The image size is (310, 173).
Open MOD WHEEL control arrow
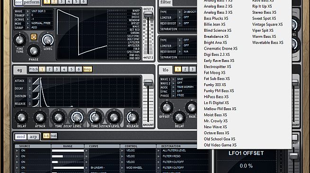point(122,168)
